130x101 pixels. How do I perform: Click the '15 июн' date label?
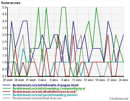coord(88,80)
